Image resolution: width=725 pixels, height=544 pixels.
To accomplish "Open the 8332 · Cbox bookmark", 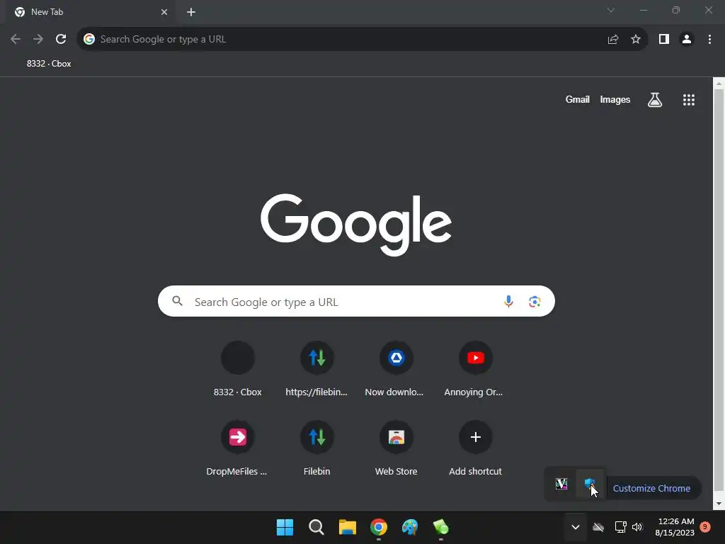I will coord(49,64).
